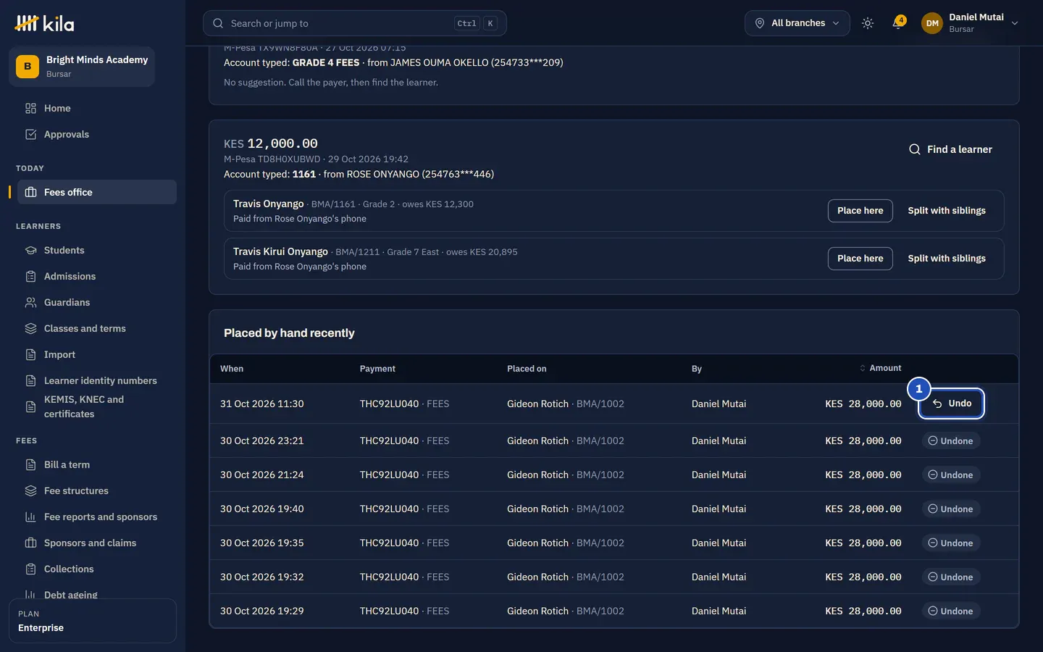Focus the Search or jump to field
Screen dimensions: 1043x652
(x=355, y=23)
